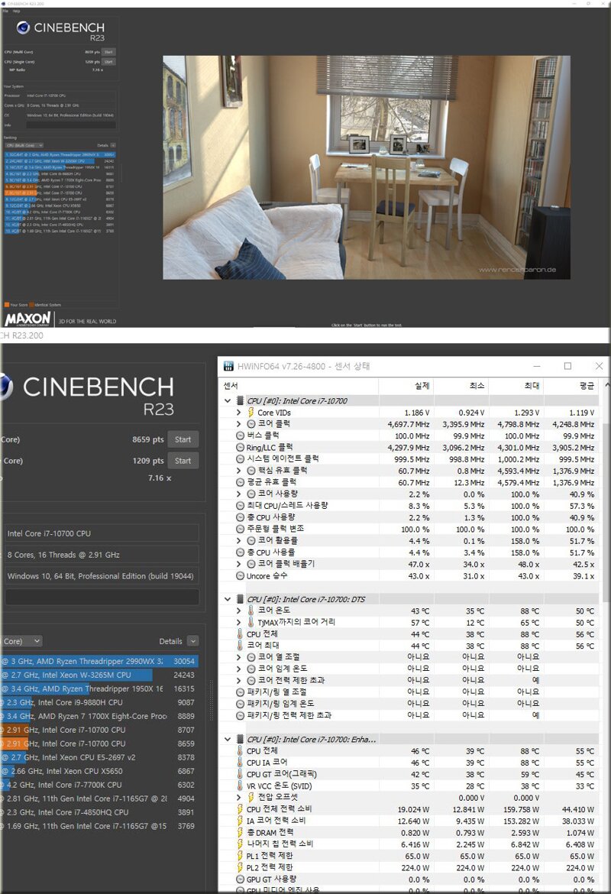Image resolution: width=611 pixels, height=894 pixels.
Task: Click the empty info field in enlarged Cinebench view
Action: coord(102,597)
